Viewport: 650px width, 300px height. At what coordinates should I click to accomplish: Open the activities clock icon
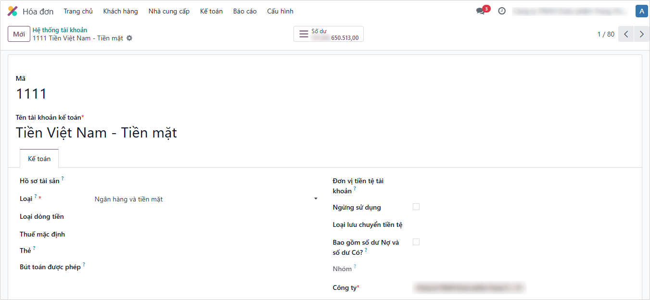point(502,11)
